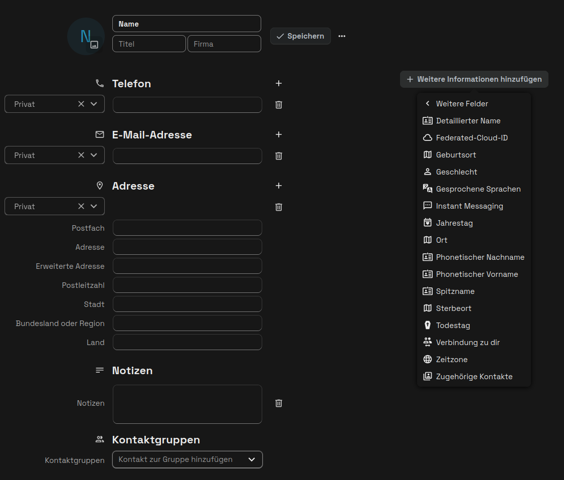Remove the address entry via trash icon
Viewport: 564px width, 480px height.
tap(279, 207)
